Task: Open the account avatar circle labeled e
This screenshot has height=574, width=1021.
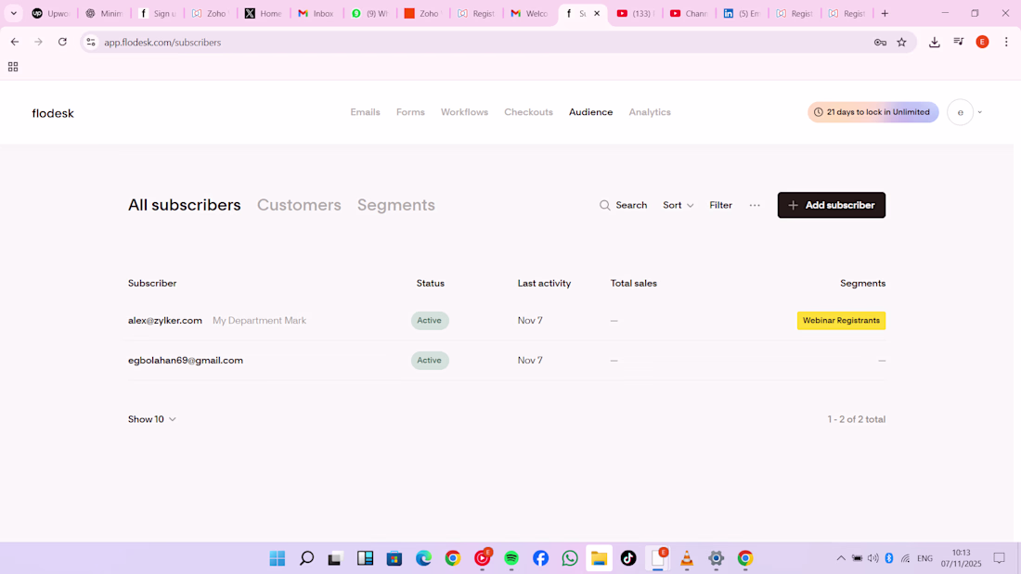Action: 960,112
